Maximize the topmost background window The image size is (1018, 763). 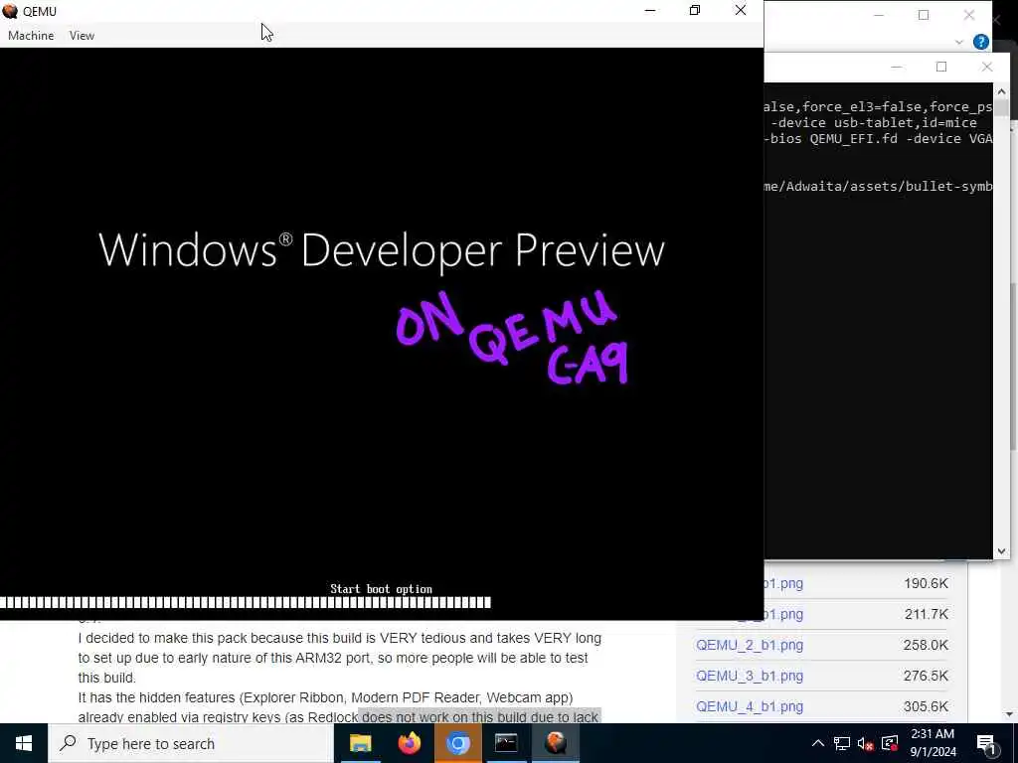click(x=924, y=15)
